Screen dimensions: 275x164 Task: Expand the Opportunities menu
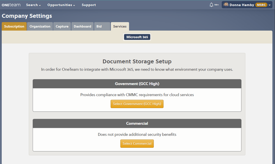point(61,5)
